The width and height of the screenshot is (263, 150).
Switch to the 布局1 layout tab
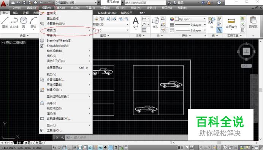(x=28, y=143)
